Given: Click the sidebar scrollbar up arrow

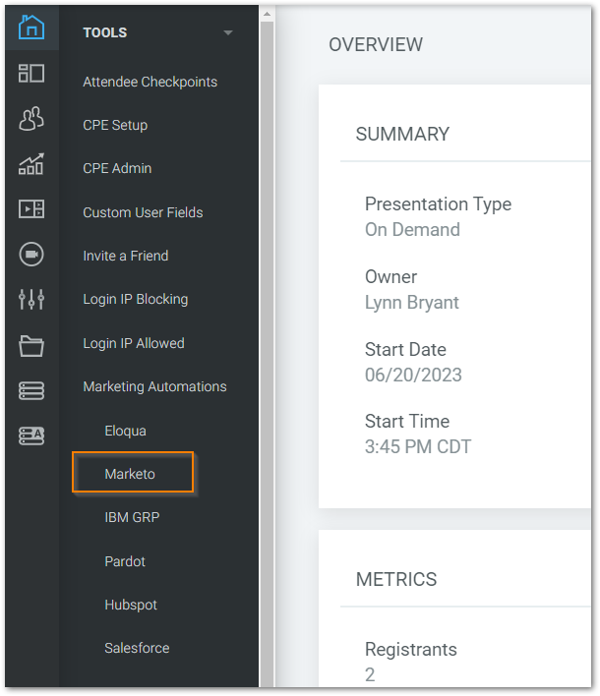Looking at the screenshot, I should tap(267, 14).
